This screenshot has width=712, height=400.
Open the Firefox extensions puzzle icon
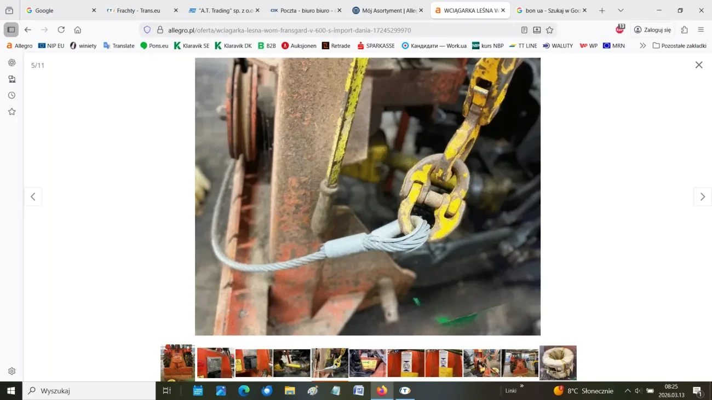[684, 30]
